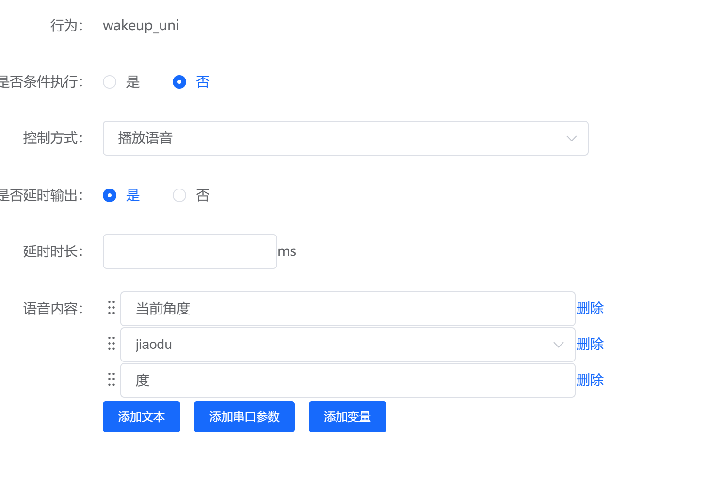Viewport: 723px width, 487px height.
Task: Click the dropdown chevron on jiaodu field
Action: pos(558,344)
